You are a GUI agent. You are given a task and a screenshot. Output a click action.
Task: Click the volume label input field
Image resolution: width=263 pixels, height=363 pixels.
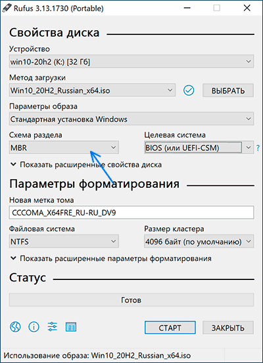(x=131, y=213)
